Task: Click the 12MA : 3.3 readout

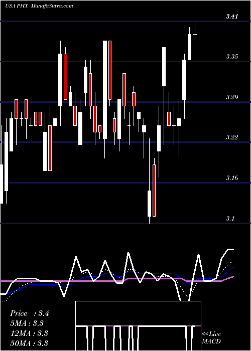Action: (x=29, y=333)
